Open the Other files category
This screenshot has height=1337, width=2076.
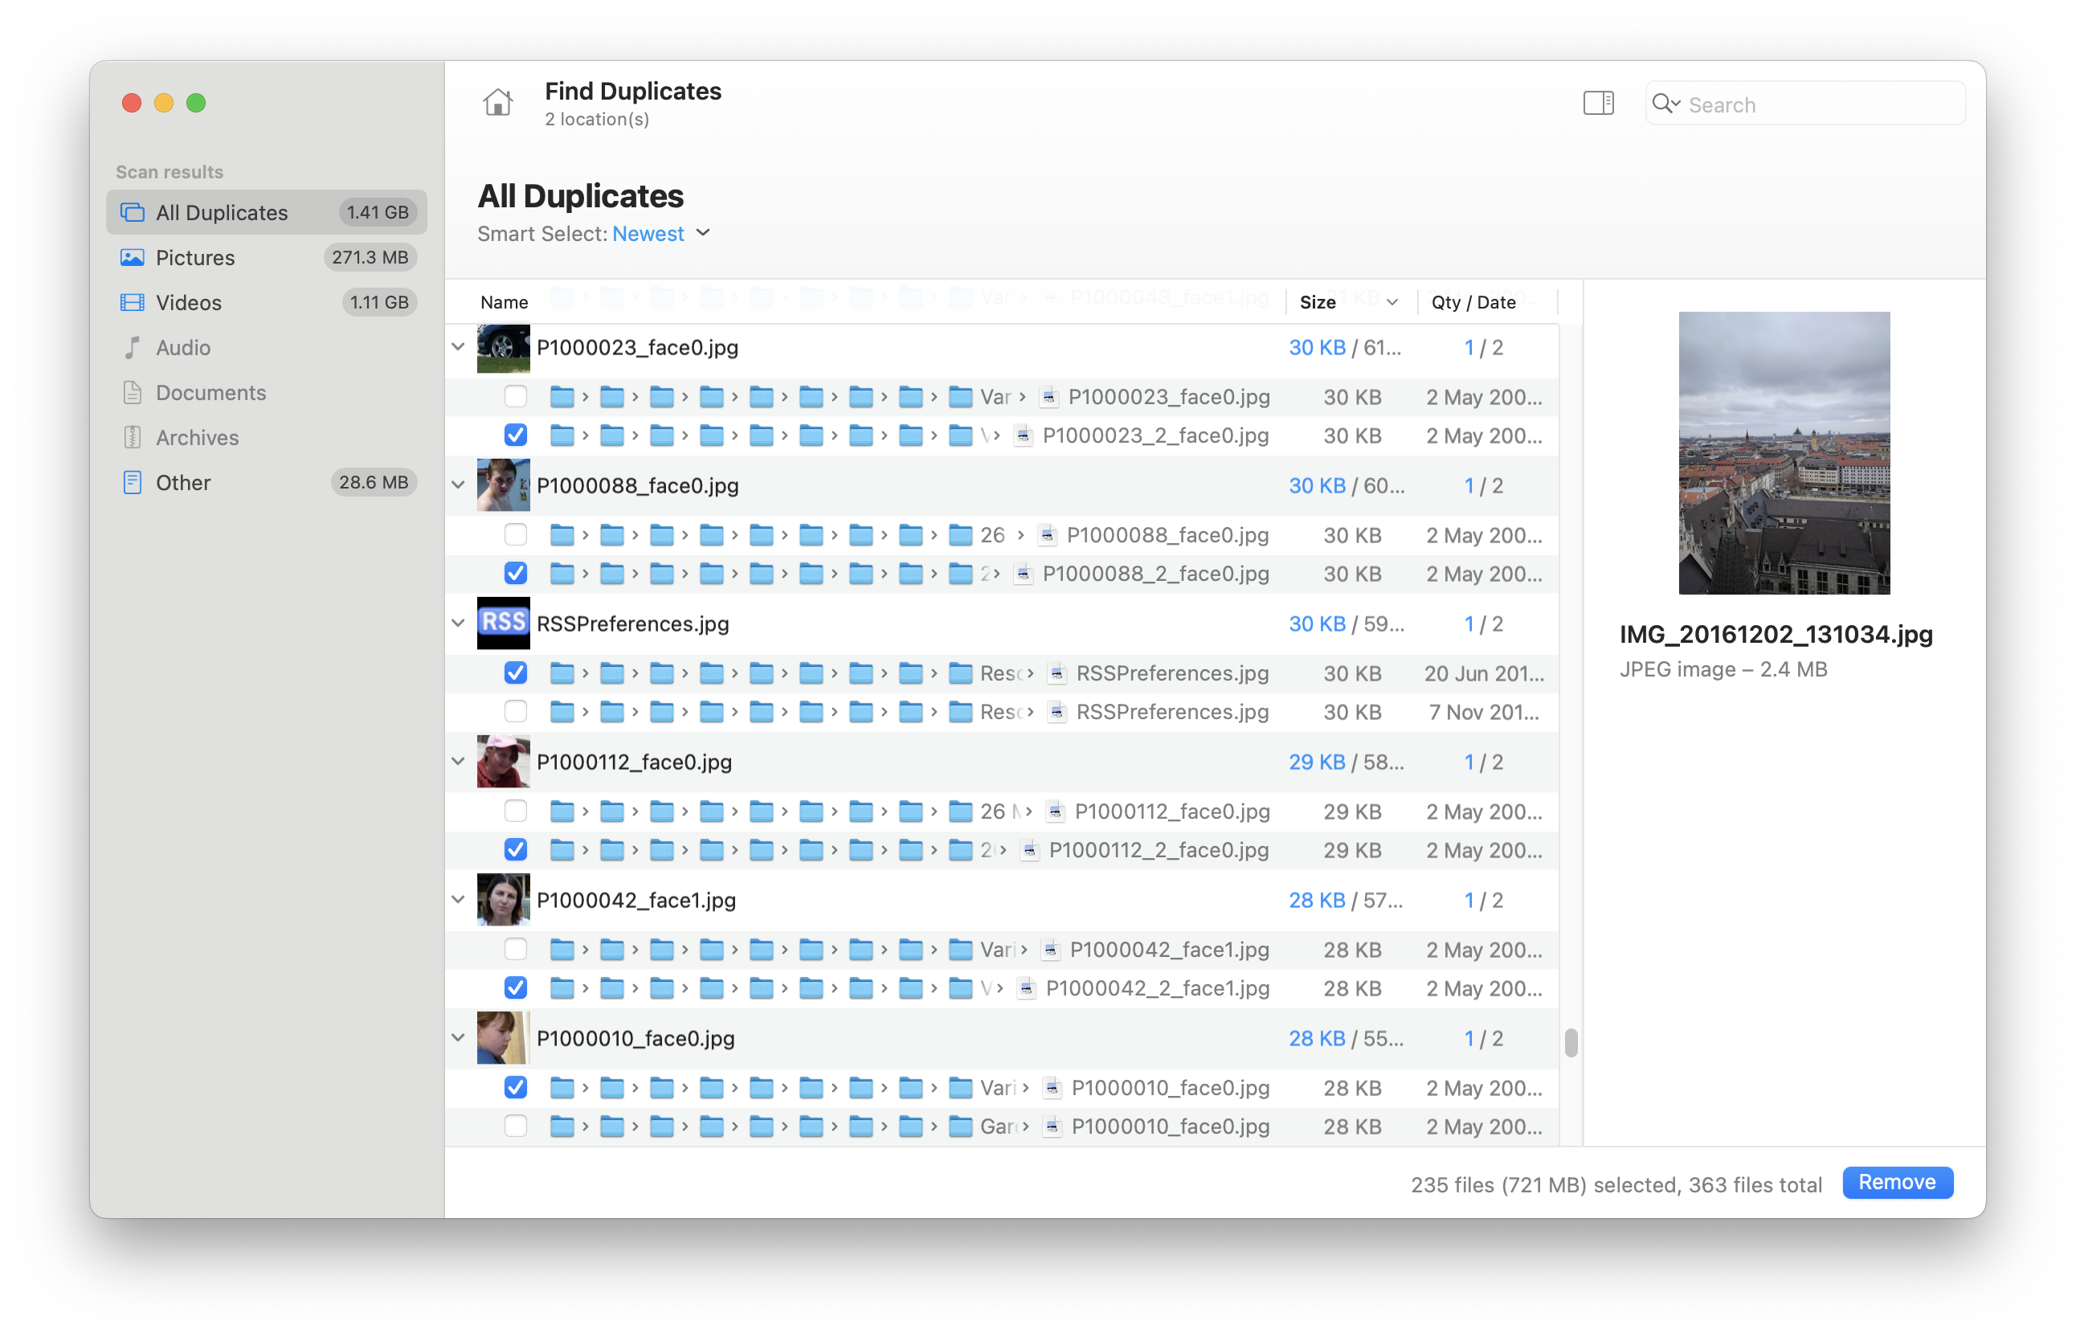[183, 482]
